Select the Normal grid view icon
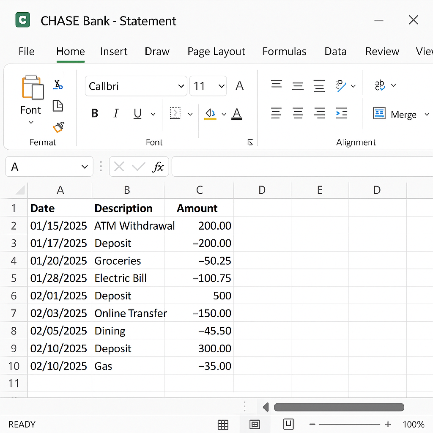The image size is (433, 433). click(x=223, y=424)
